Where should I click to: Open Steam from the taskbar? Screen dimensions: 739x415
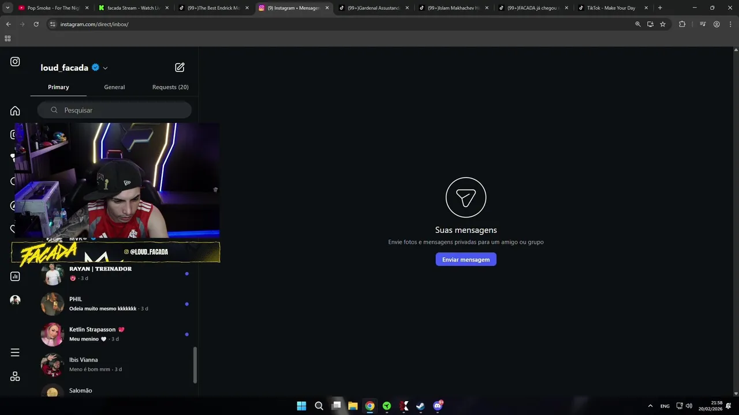click(x=421, y=406)
